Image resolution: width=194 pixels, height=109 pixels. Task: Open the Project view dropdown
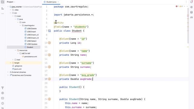11,2
